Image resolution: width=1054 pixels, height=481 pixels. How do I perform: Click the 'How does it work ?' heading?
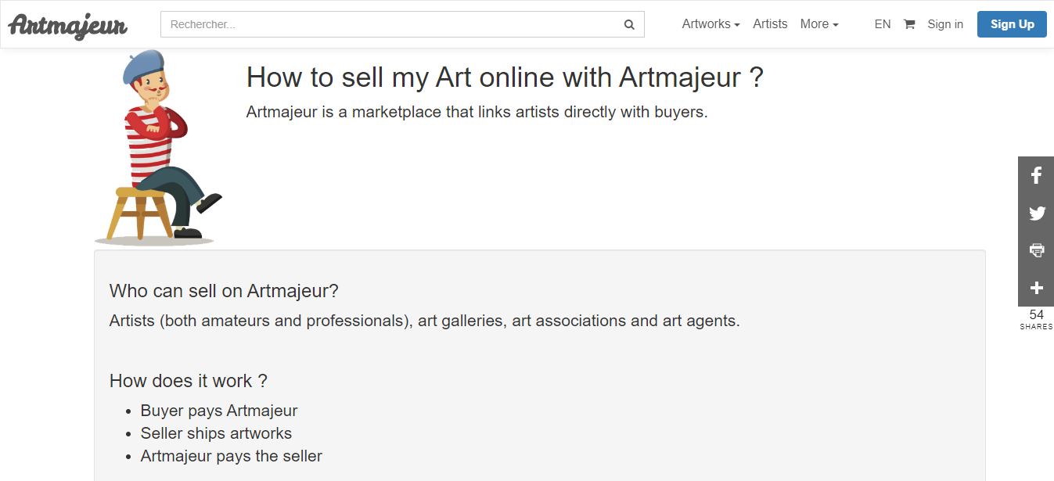coord(188,381)
